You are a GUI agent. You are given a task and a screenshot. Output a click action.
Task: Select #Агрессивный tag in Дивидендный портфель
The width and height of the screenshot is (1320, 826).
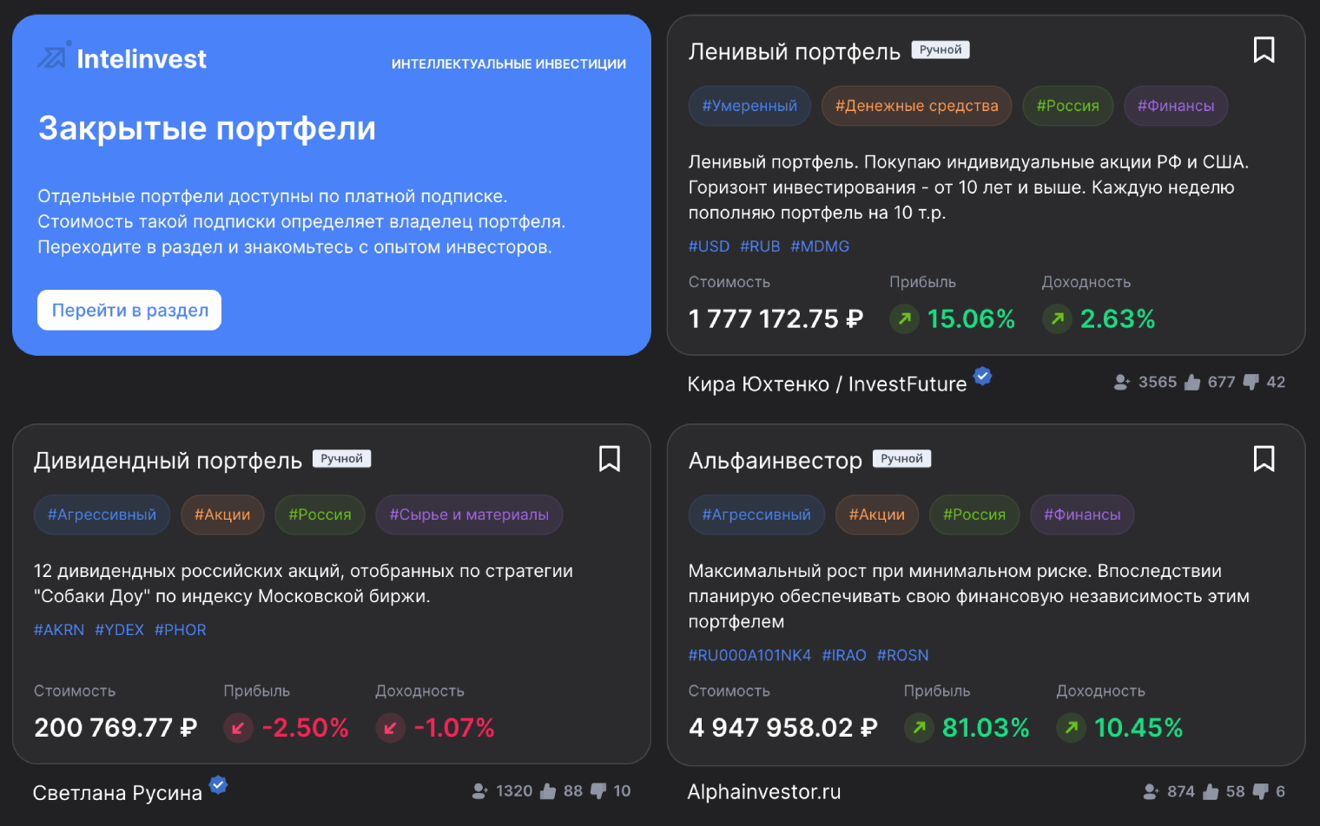[102, 515]
